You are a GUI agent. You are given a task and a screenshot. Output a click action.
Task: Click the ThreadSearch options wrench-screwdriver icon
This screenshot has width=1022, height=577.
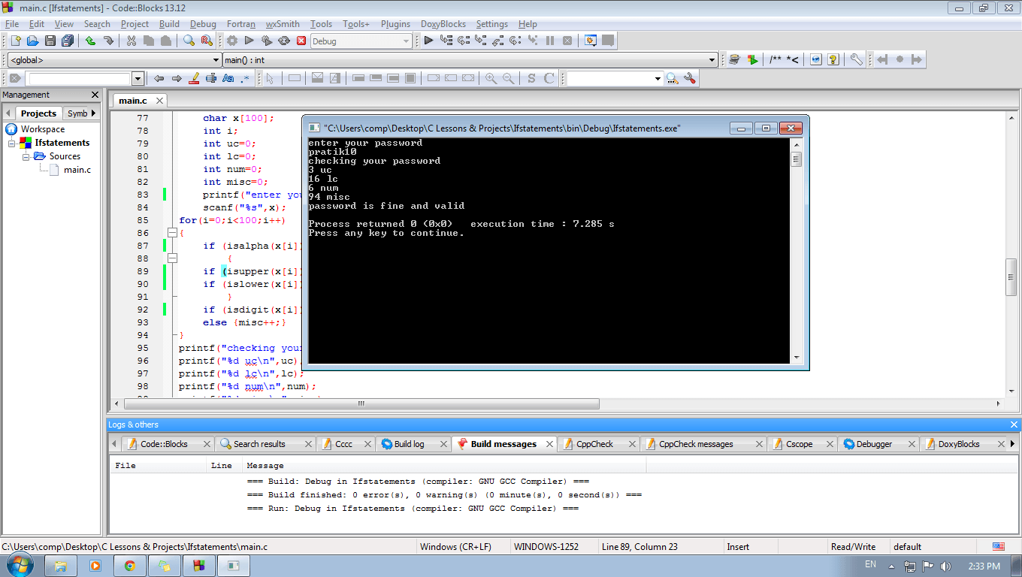click(690, 78)
